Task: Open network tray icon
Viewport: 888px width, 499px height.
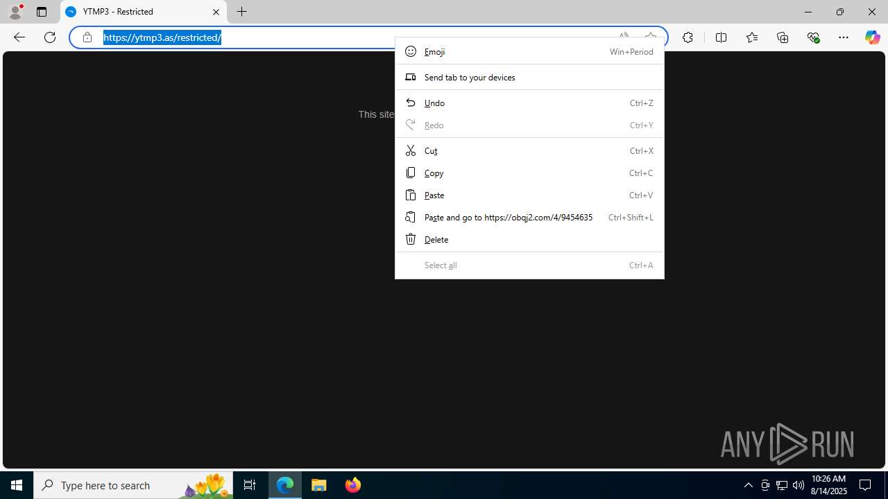Action: tap(782, 485)
